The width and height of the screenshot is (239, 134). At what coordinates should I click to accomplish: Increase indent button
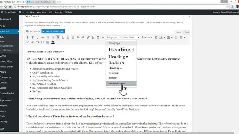click(x=83, y=38)
